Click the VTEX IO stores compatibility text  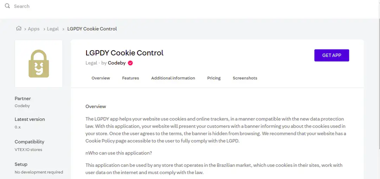(x=28, y=150)
